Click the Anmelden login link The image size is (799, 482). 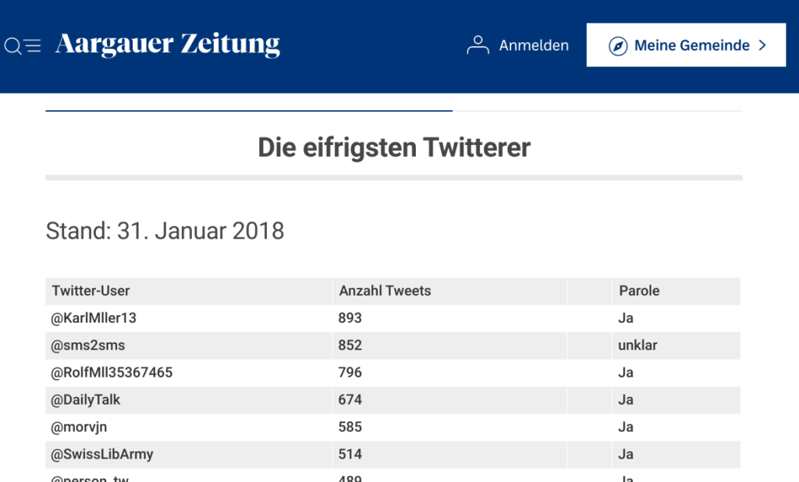tap(534, 46)
